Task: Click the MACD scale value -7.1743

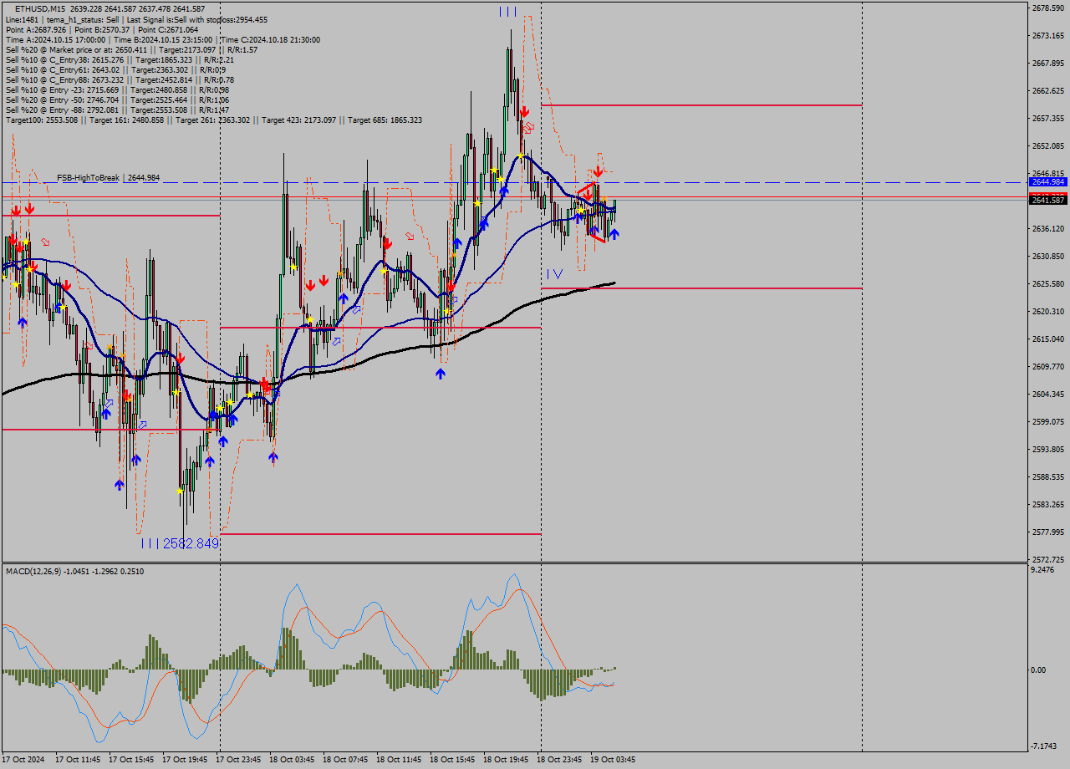Action: (x=1045, y=746)
